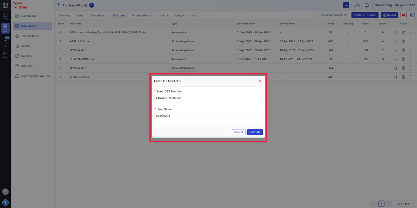The width and height of the screenshot is (417, 208).
Task: Download file icon for SUVIT IMPORT.xlsx
Action: pos(403,59)
